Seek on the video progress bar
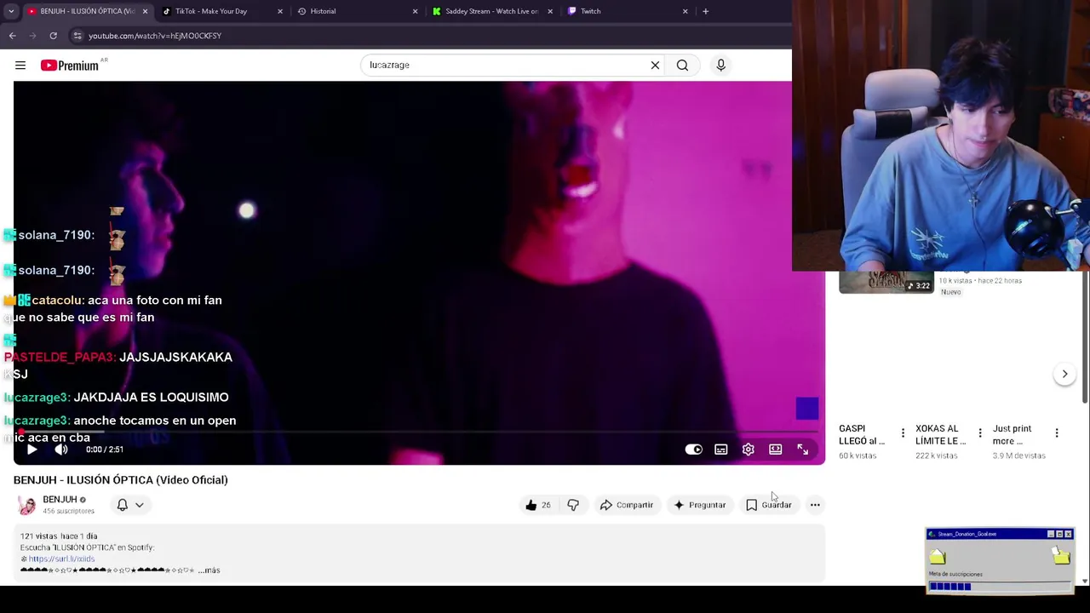Screen dimensions: 1090x613 [x=417, y=433]
